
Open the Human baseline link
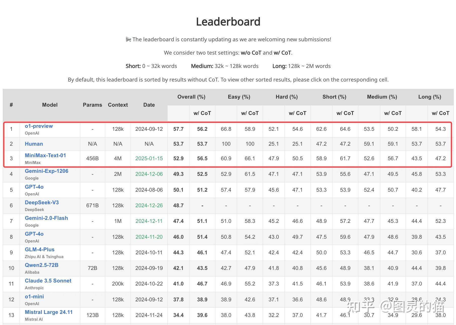[x=34, y=144]
